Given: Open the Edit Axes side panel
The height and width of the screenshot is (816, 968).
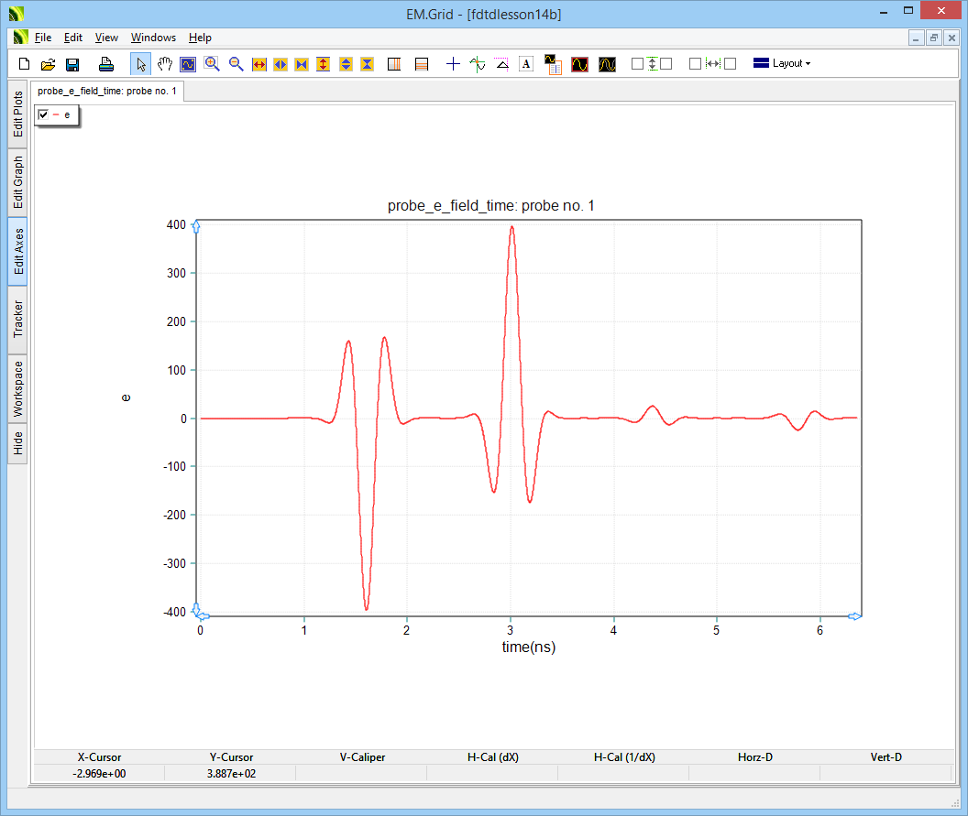Looking at the screenshot, I should click(x=18, y=253).
